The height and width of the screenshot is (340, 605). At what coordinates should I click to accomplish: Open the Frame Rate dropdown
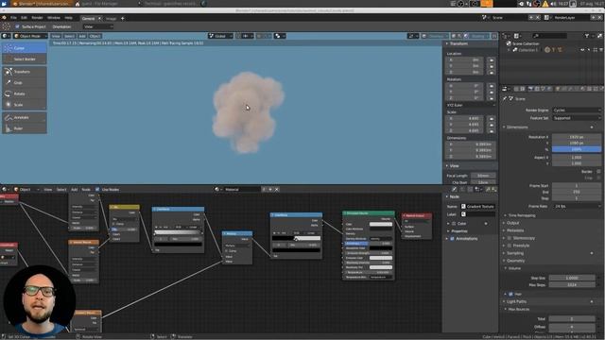click(577, 206)
